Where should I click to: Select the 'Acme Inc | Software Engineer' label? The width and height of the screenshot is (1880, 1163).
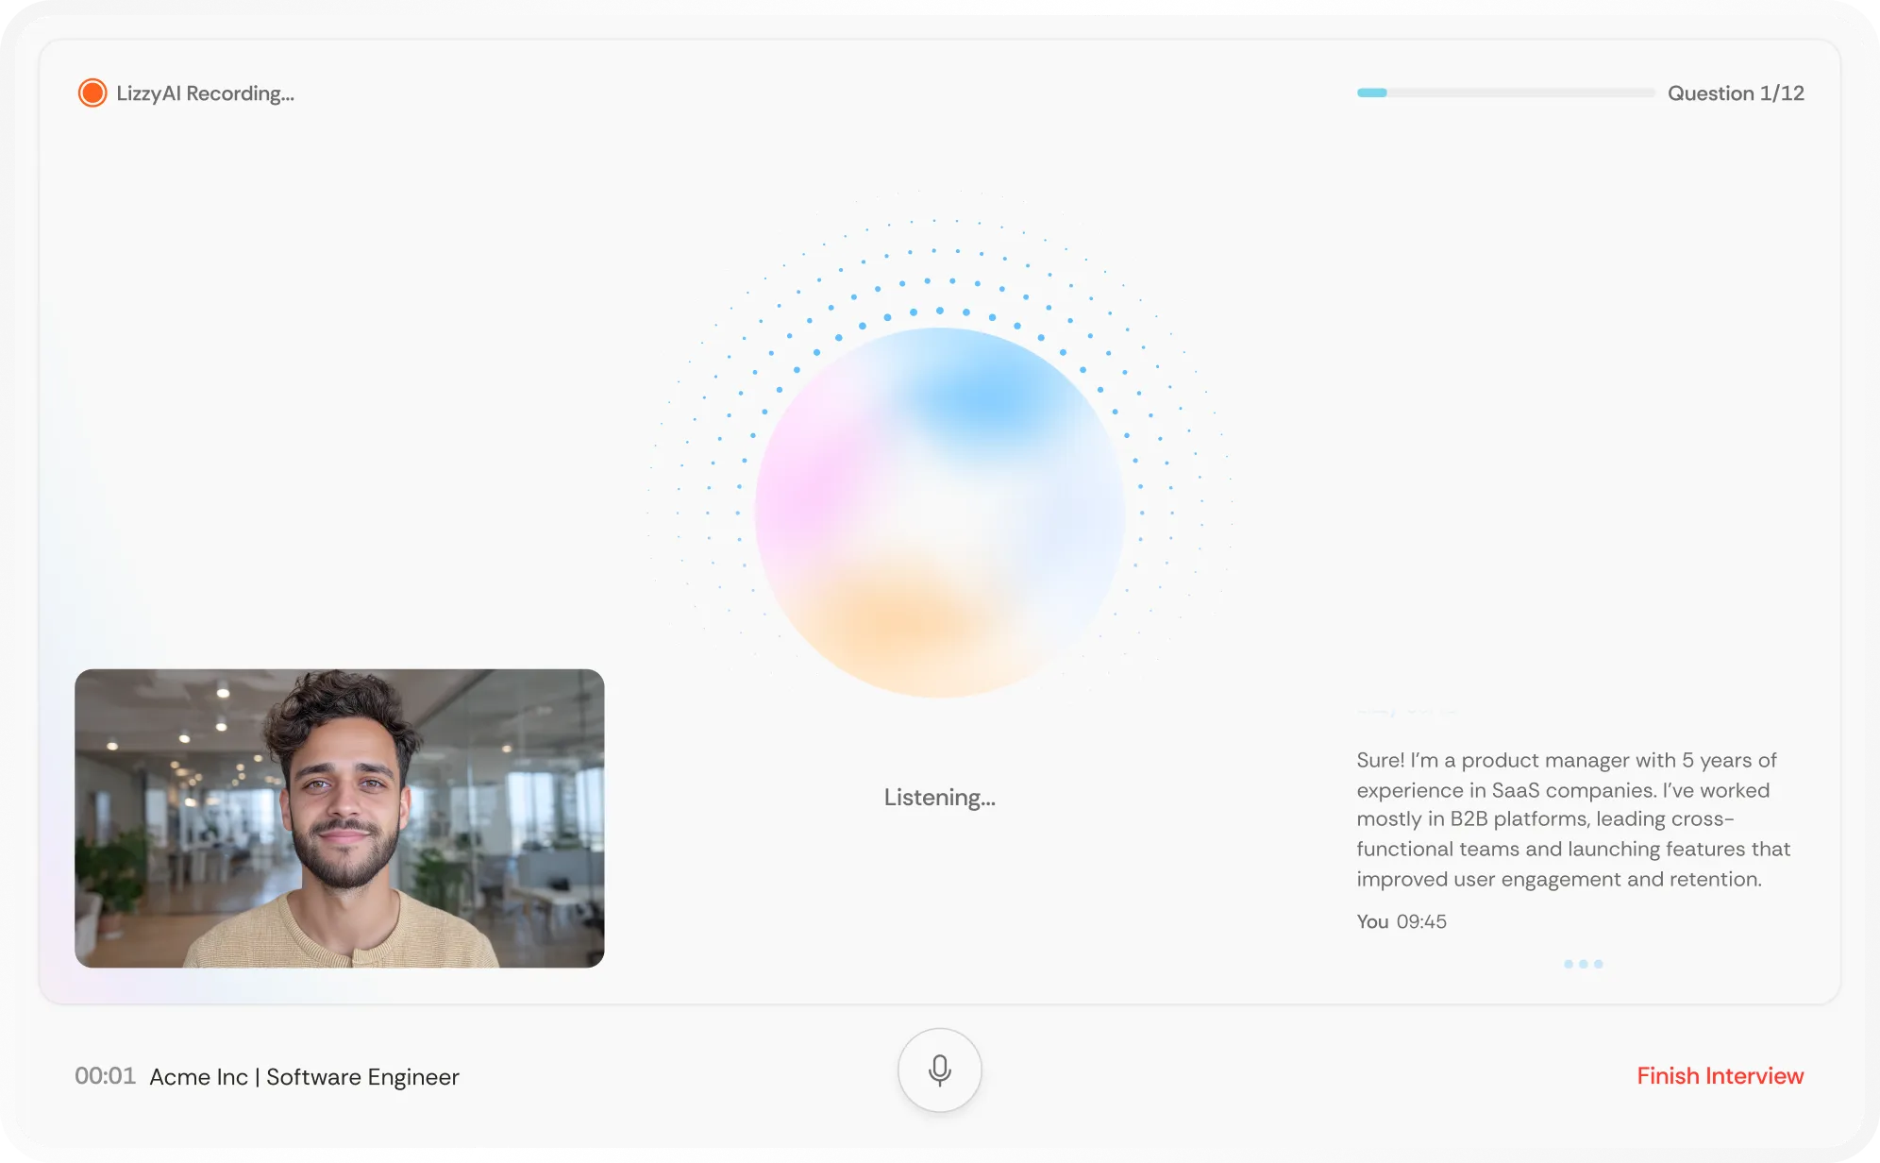[x=305, y=1076]
